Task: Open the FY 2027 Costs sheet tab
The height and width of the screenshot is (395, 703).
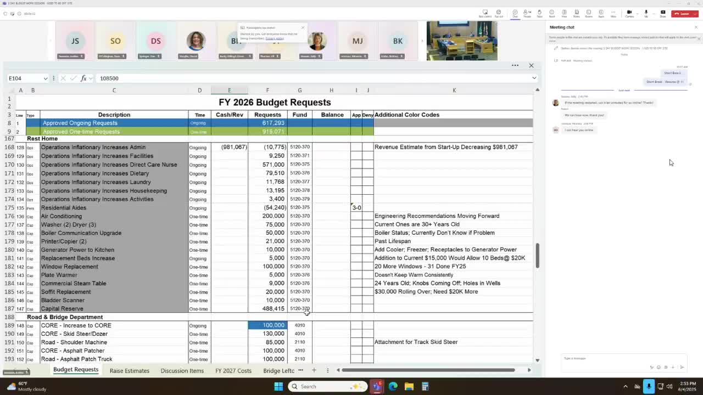Action: point(233,371)
